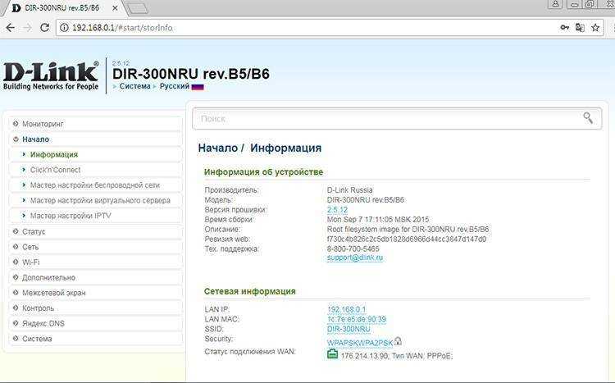Click the browser back arrow
This screenshot has height=383, width=615.
coord(10,27)
